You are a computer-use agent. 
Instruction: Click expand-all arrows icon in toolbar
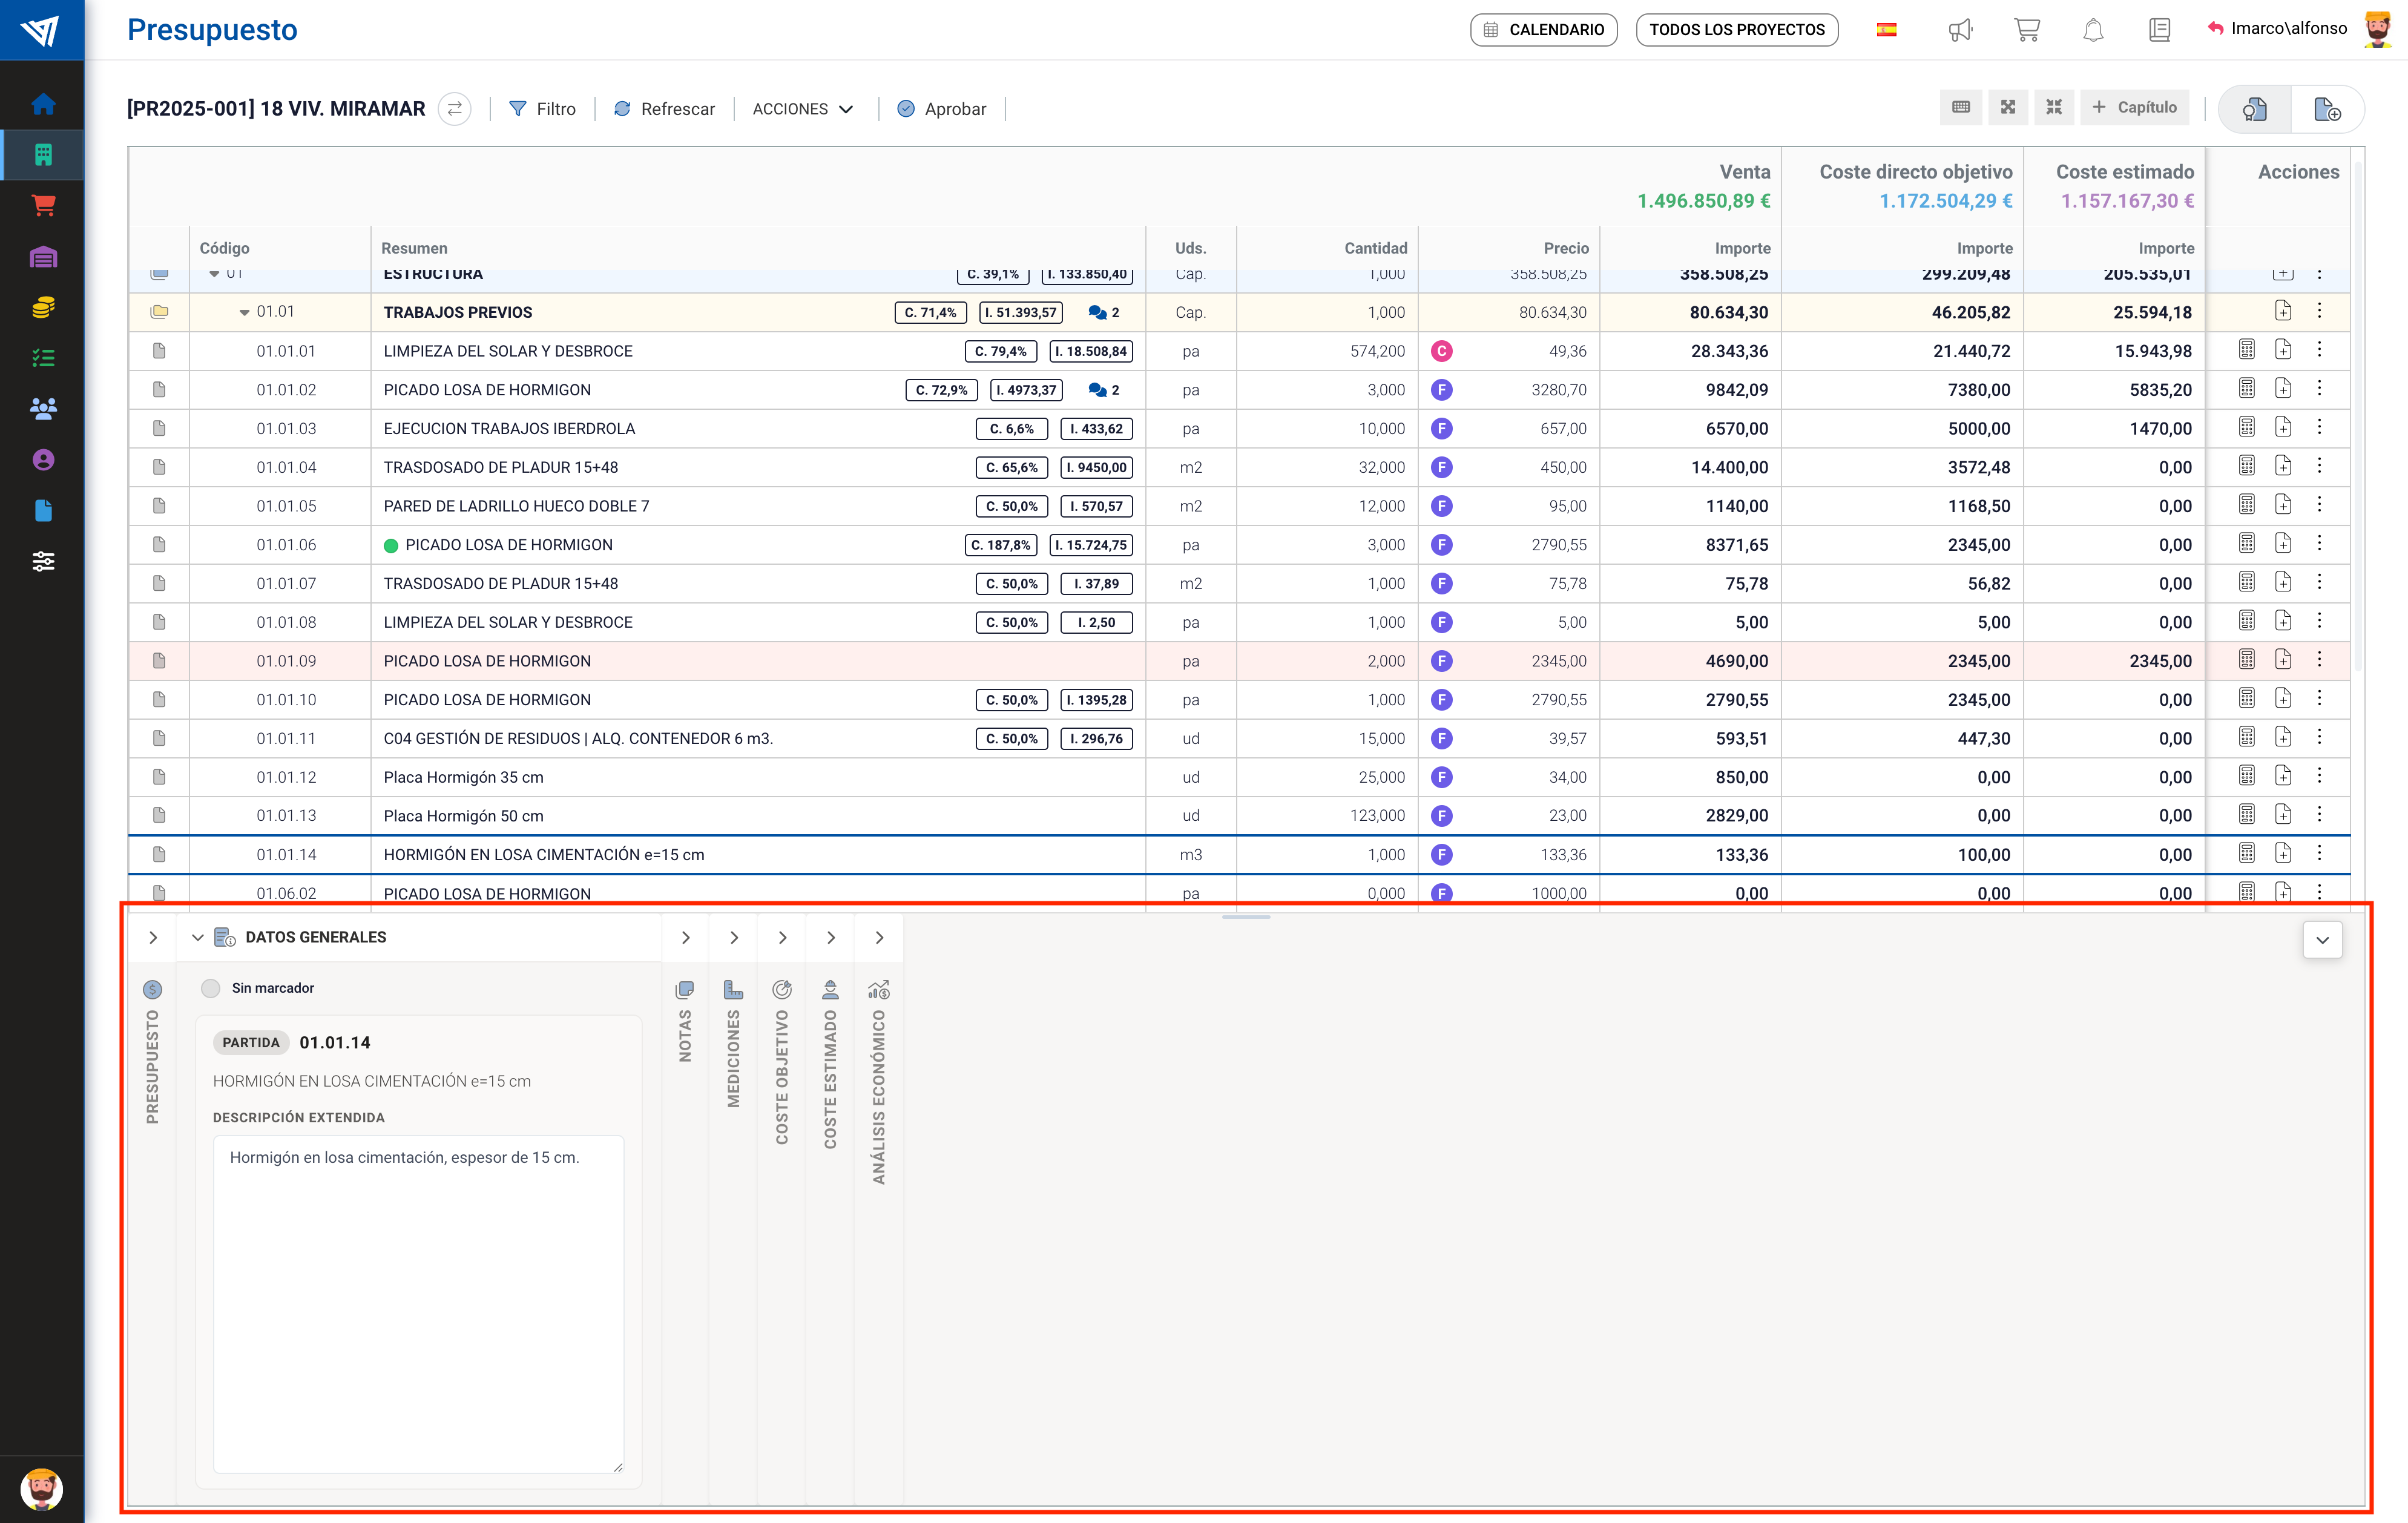[2007, 107]
